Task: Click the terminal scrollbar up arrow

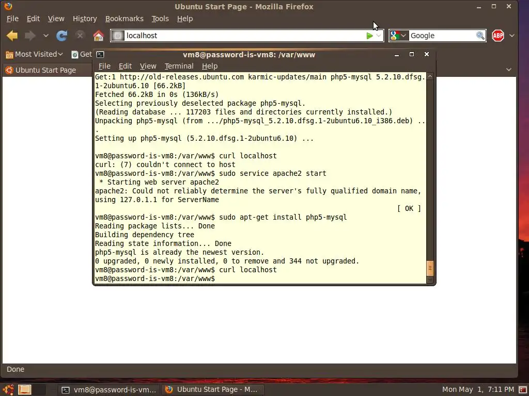Action: pyautogui.click(x=430, y=76)
